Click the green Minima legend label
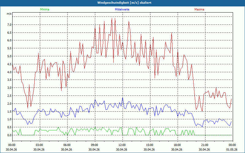Viewport: 245px width, 153px height. (x=45, y=9)
